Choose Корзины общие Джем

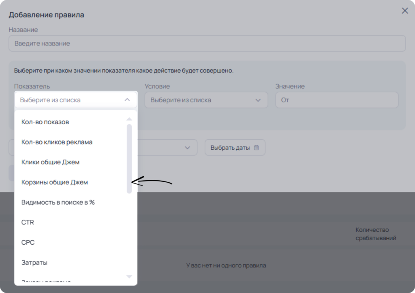tap(55, 182)
